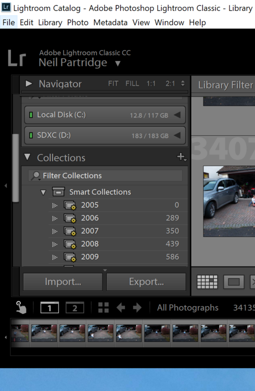Collapse bottom area via small down triangle
The height and width of the screenshot is (391, 255).
pyautogui.click(x=105, y=270)
